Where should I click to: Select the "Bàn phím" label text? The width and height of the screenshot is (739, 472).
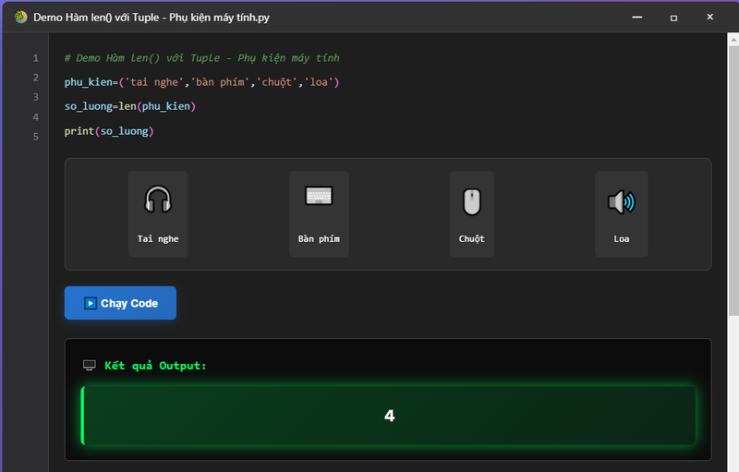click(x=319, y=238)
